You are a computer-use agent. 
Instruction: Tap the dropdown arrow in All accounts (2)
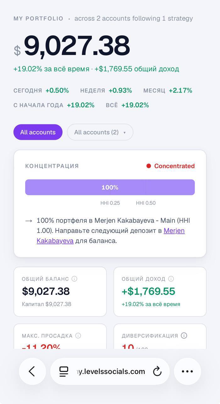point(124,133)
